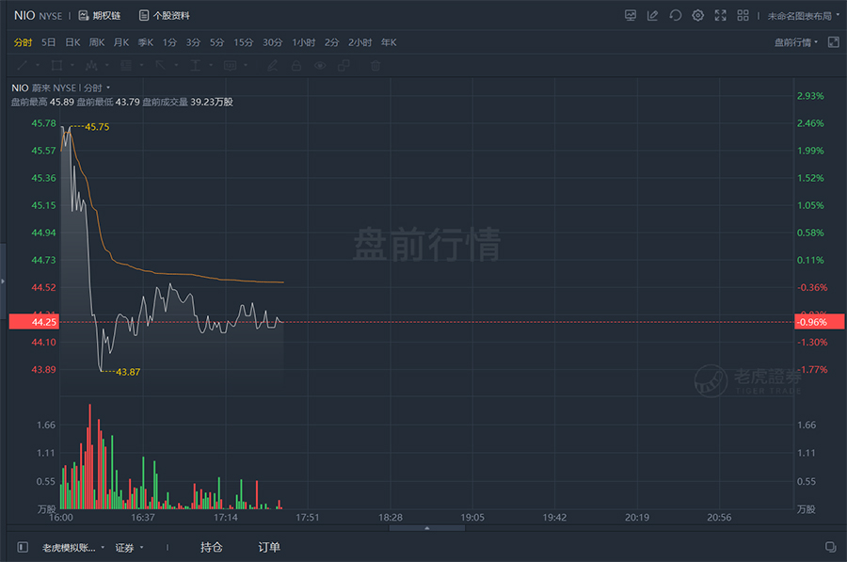Select the 3分 interval

(x=193, y=42)
